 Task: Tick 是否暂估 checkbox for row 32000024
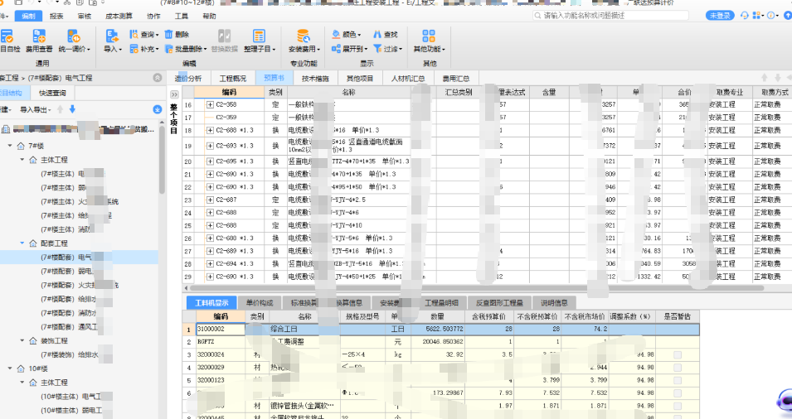click(x=678, y=354)
